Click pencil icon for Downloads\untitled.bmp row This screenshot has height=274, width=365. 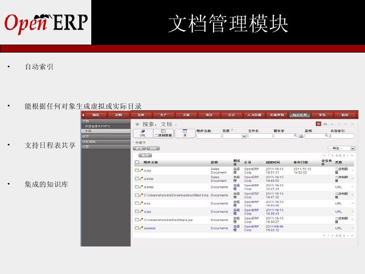point(141,195)
